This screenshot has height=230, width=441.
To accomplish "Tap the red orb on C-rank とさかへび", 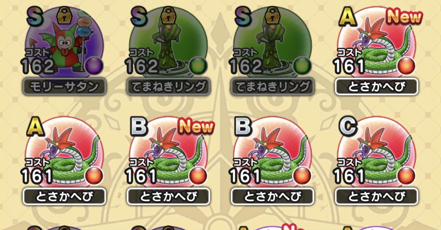I will tap(406, 176).
